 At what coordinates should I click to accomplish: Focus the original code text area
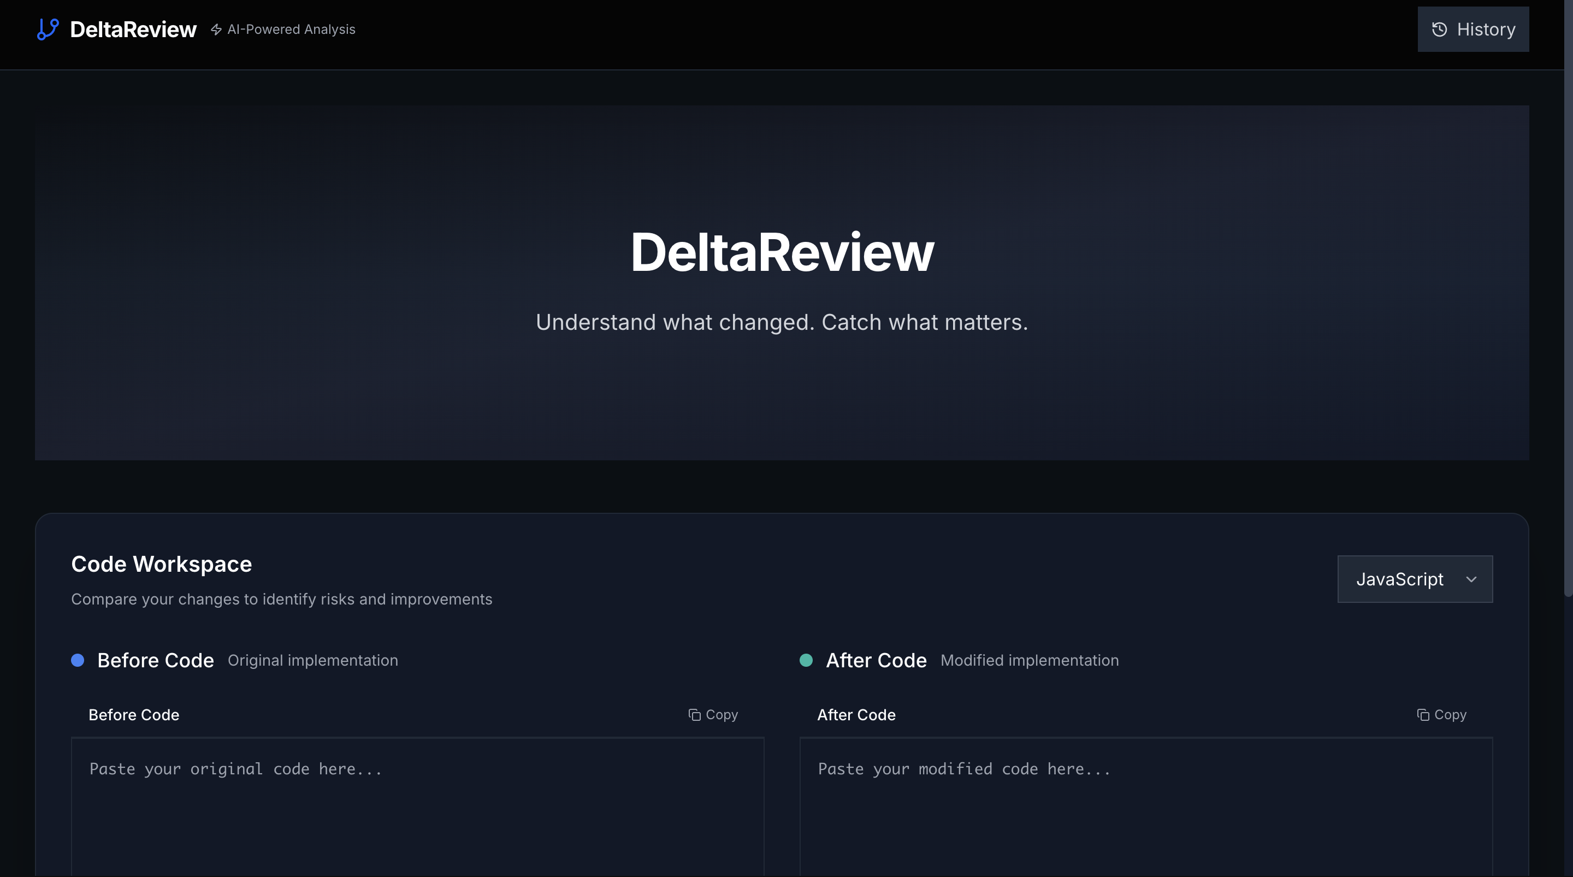418,808
